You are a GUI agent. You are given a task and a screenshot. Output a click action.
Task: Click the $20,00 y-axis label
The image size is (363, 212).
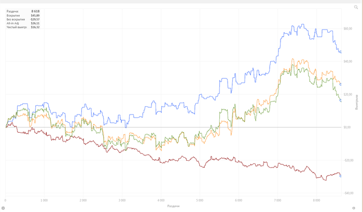pyautogui.click(x=348, y=95)
